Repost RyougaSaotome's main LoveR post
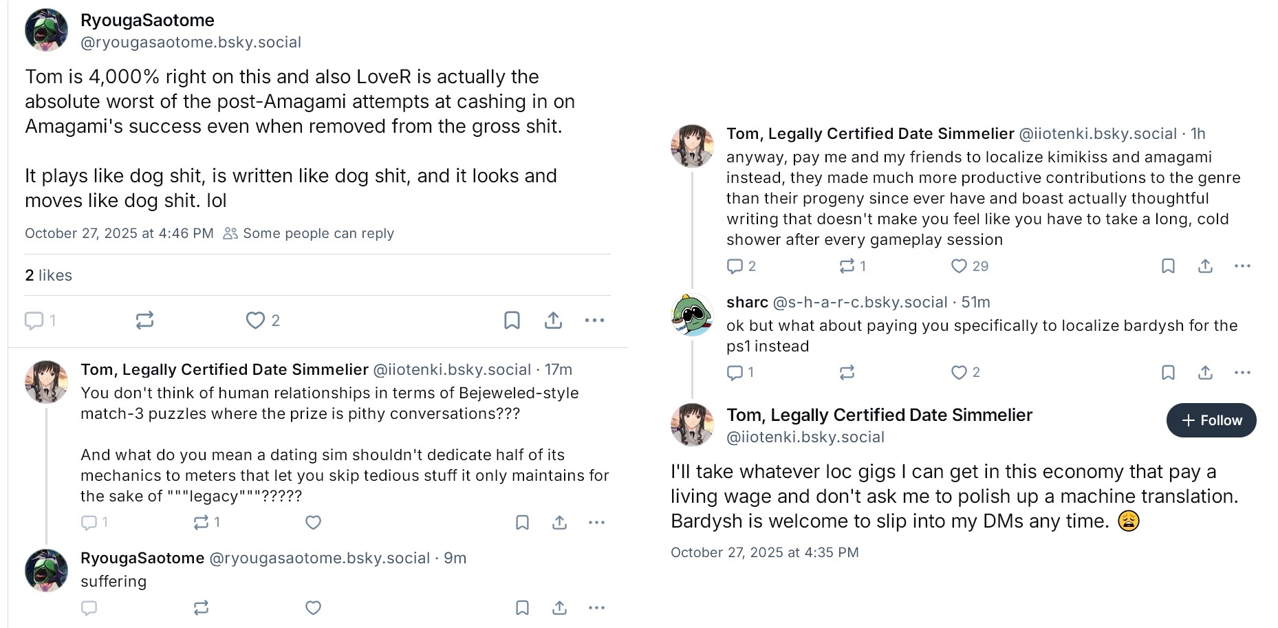This screenshot has height=628, width=1278. (144, 321)
